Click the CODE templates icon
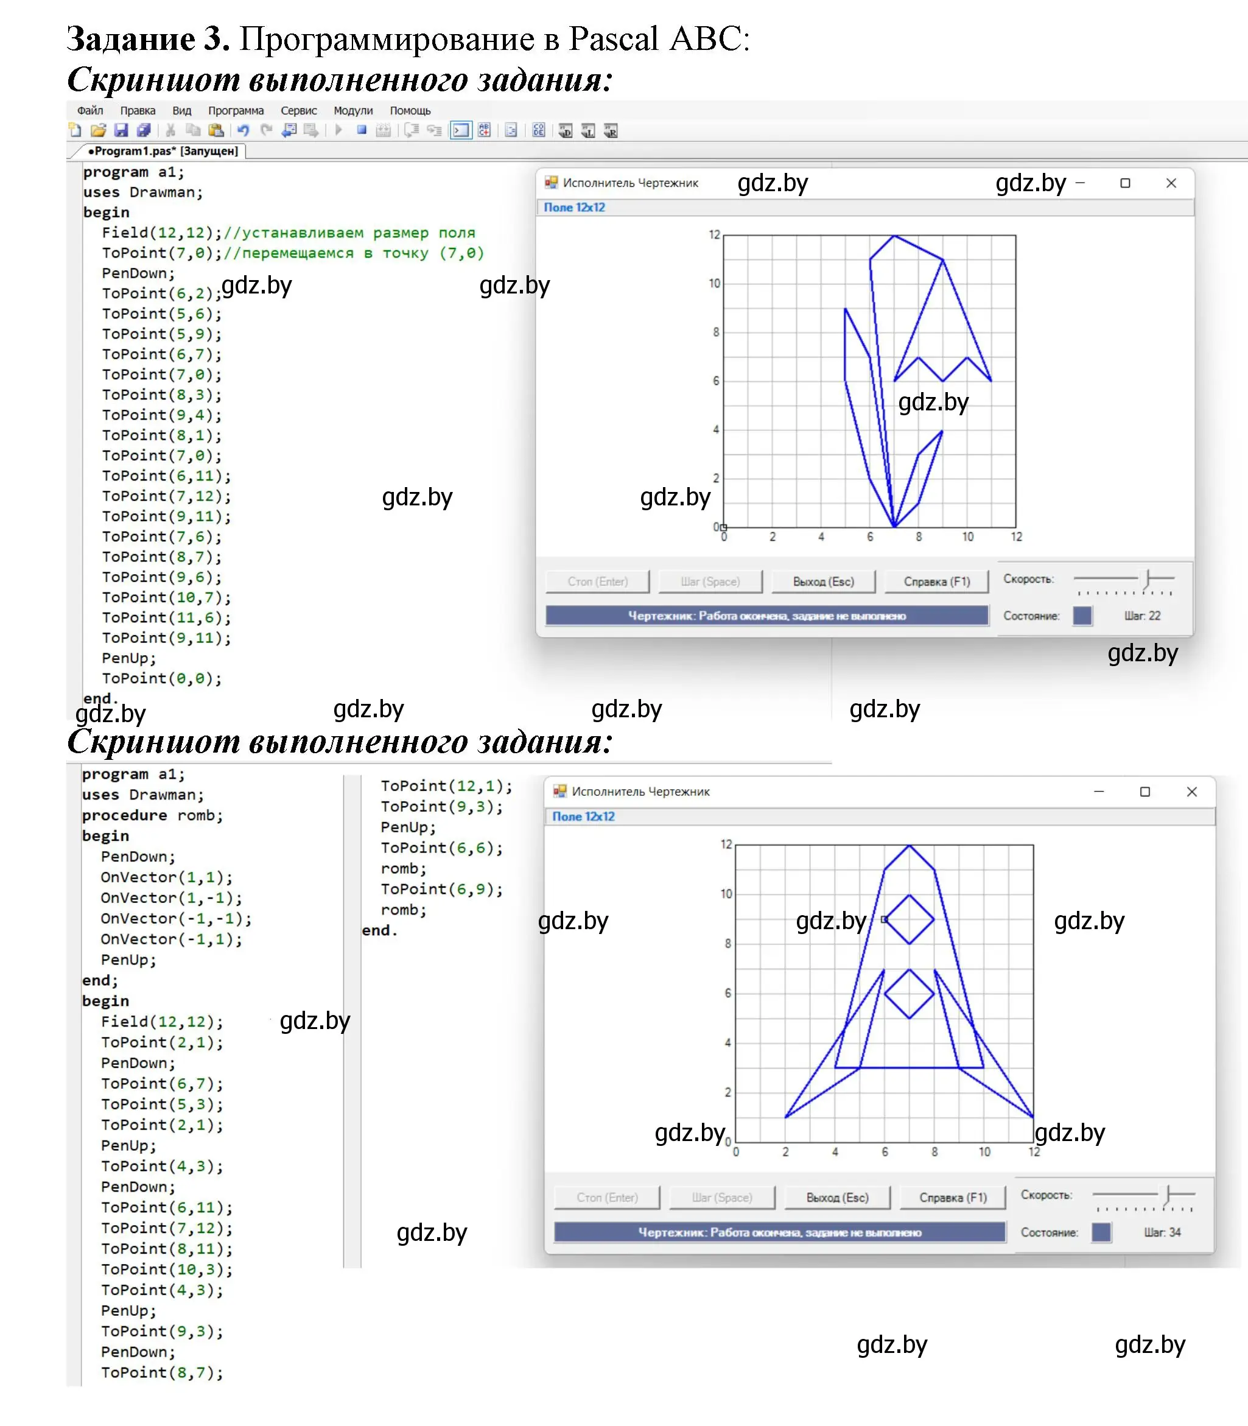This screenshot has width=1248, height=1426. click(538, 130)
